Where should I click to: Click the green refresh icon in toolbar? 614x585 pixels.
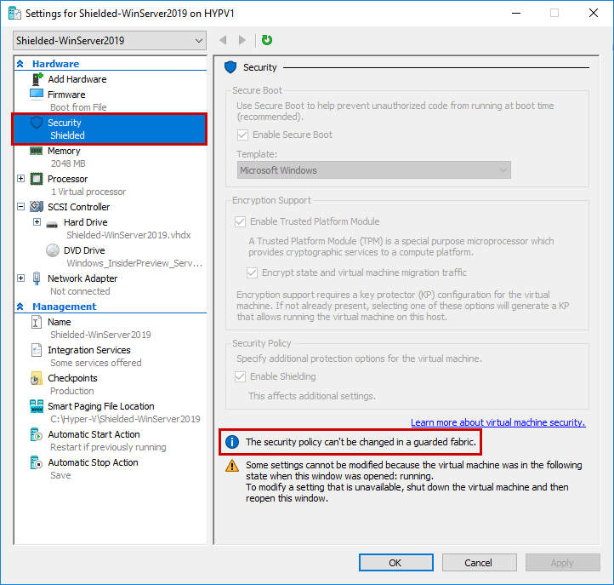pos(267,40)
